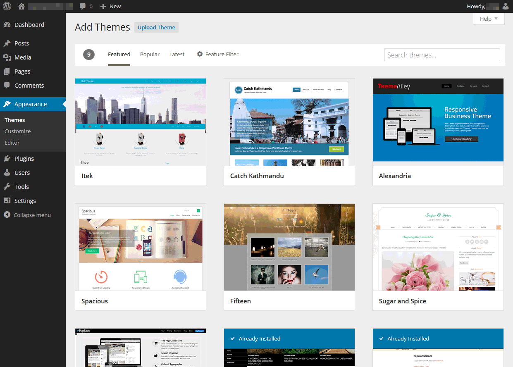This screenshot has width=513, height=367.
Task: Click the Dashboard gauge icon
Action: pos(7,25)
